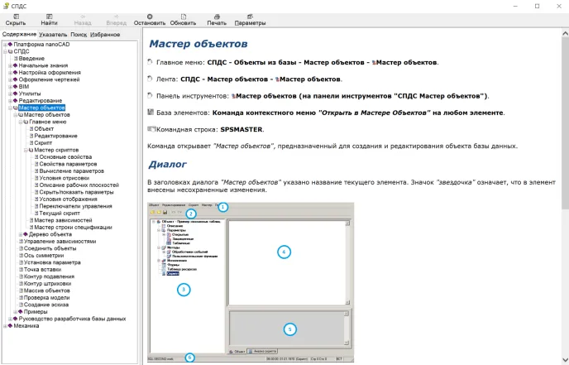The width and height of the screenshot is (569, 365).
Task: Click the dialog screenshot image in the article
Action: pyautogui.click(x=250, y=281)
